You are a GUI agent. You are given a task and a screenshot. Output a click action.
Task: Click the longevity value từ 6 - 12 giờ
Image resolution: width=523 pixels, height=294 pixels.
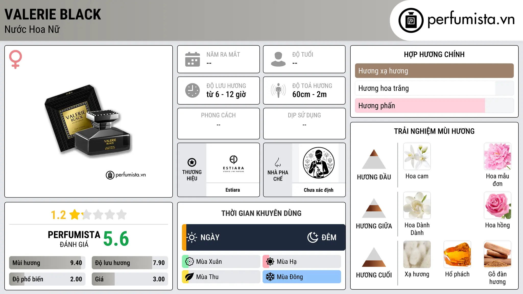click(226, 94)
